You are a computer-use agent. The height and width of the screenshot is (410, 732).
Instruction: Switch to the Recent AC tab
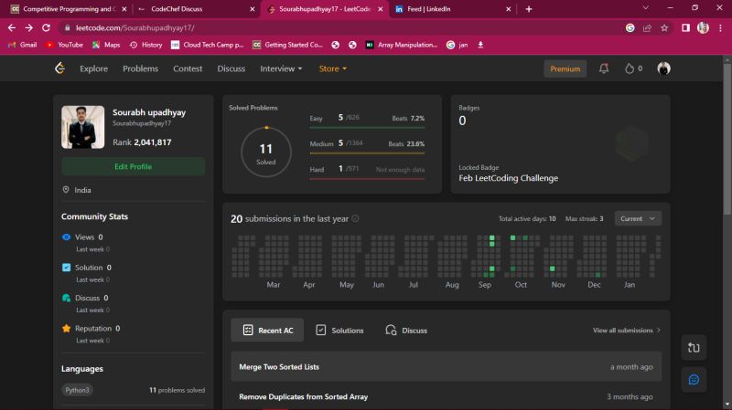pyautogui.click(x=267, y=331)
